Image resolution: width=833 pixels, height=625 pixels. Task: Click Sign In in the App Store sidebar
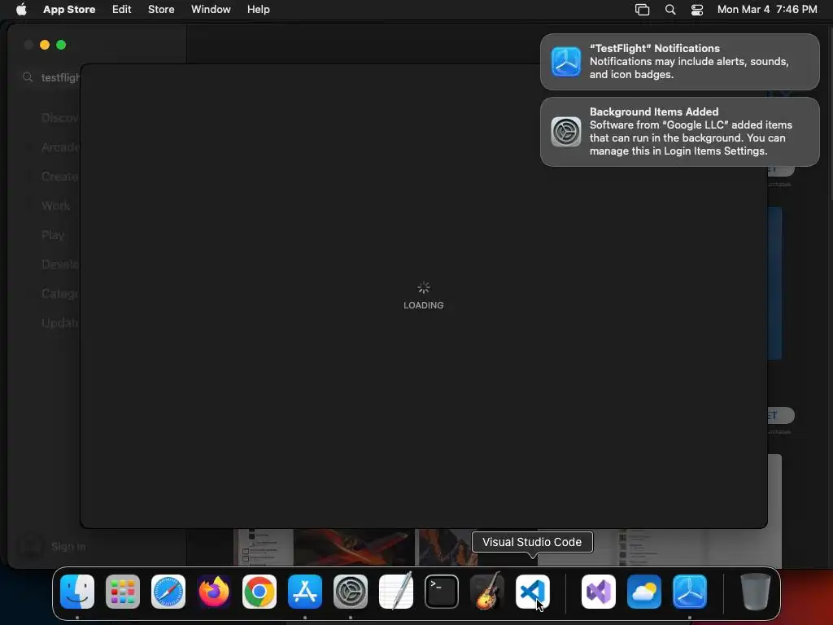[68, 546]
